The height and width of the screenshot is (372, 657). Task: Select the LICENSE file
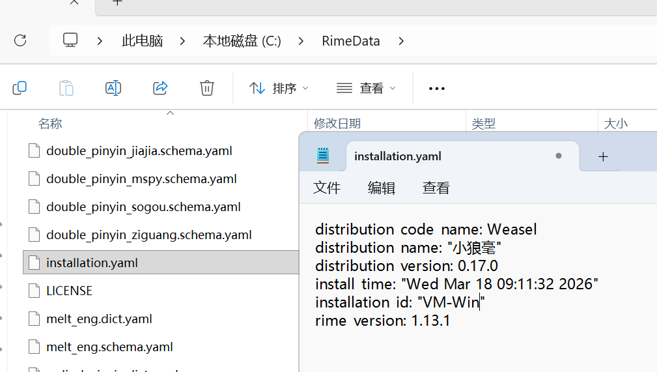coord(69,291)
